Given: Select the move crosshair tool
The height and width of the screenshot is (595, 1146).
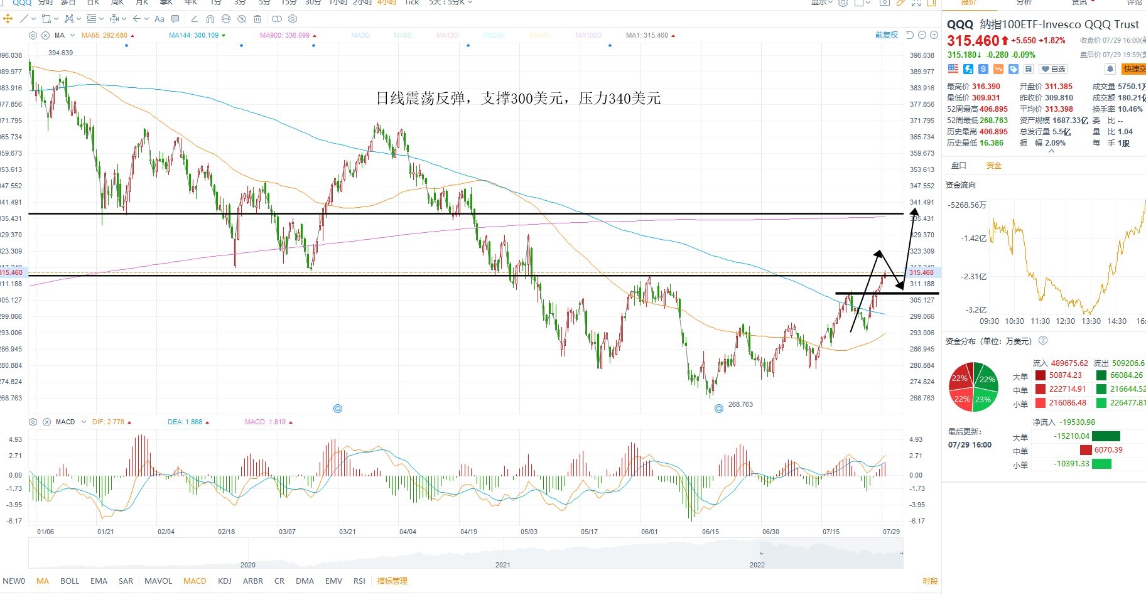Looking at the screenshot, I should coord(8,19).
